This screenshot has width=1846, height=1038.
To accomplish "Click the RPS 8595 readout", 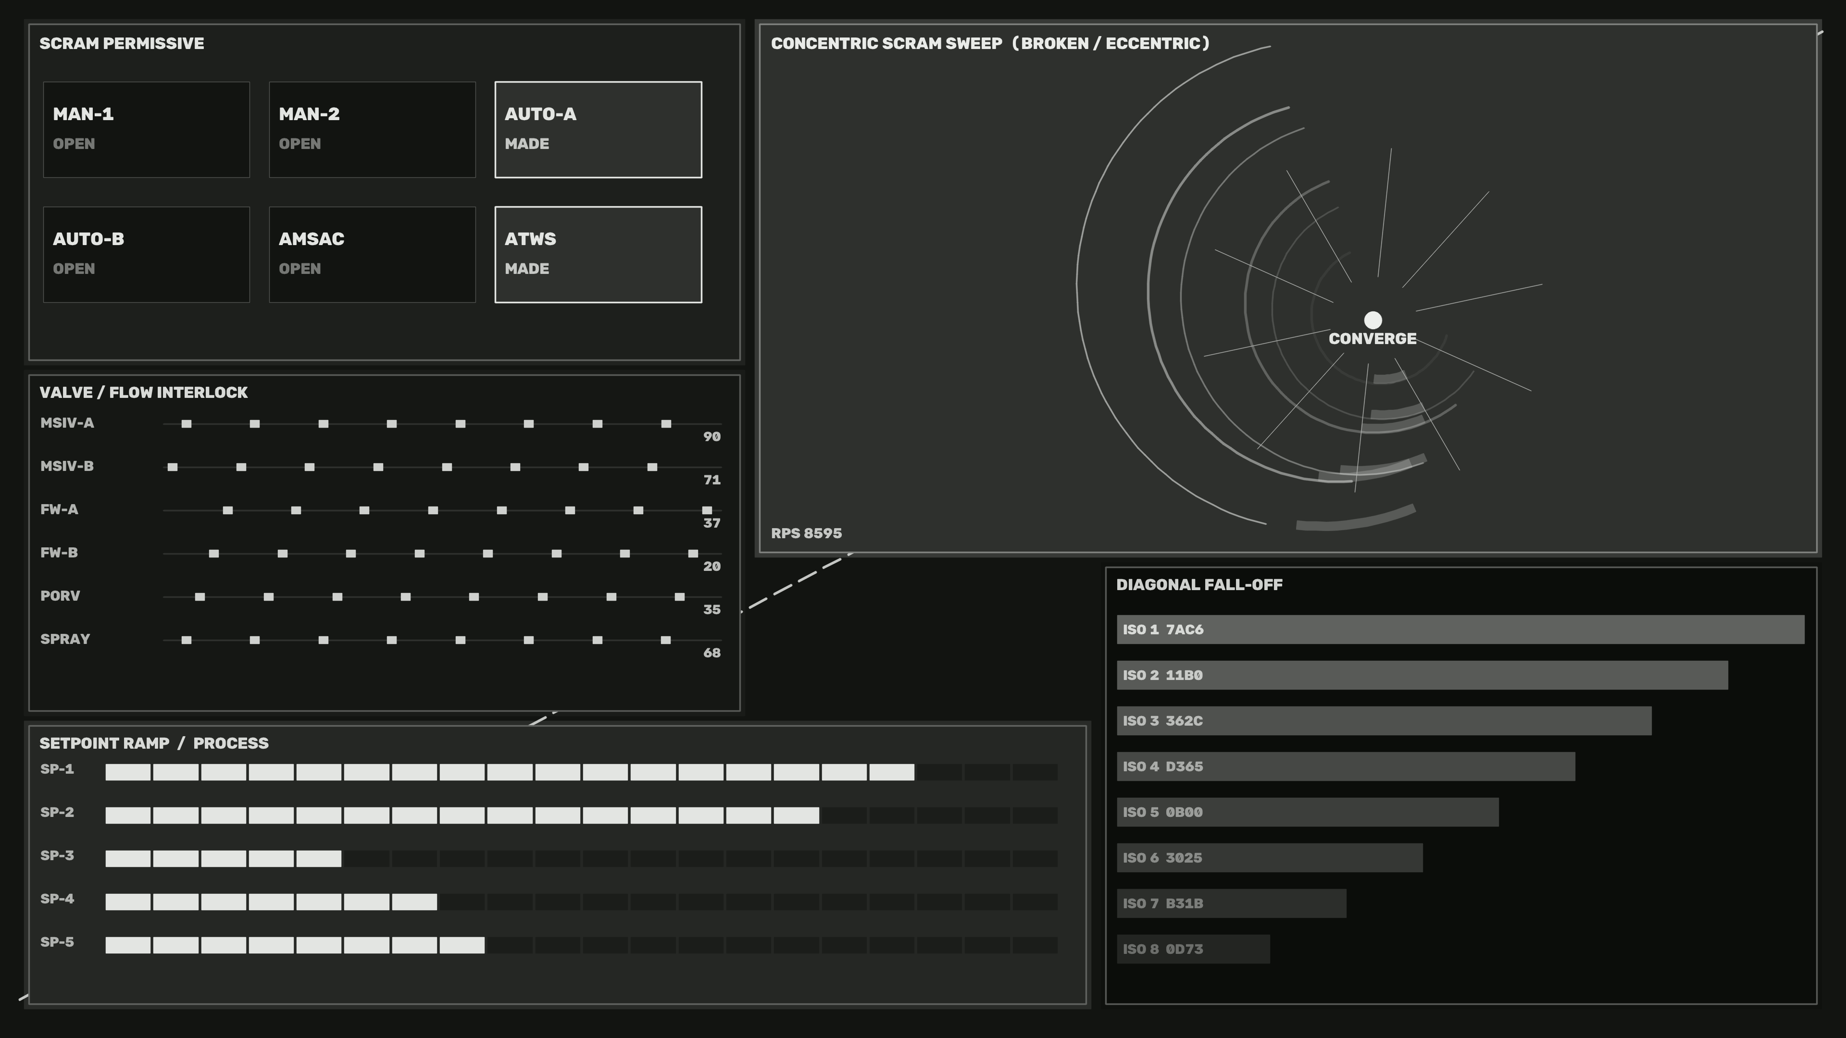I will point(806,533).
